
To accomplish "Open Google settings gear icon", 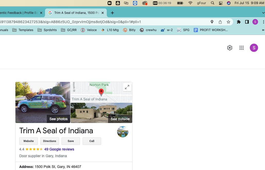I will [229, 48].
